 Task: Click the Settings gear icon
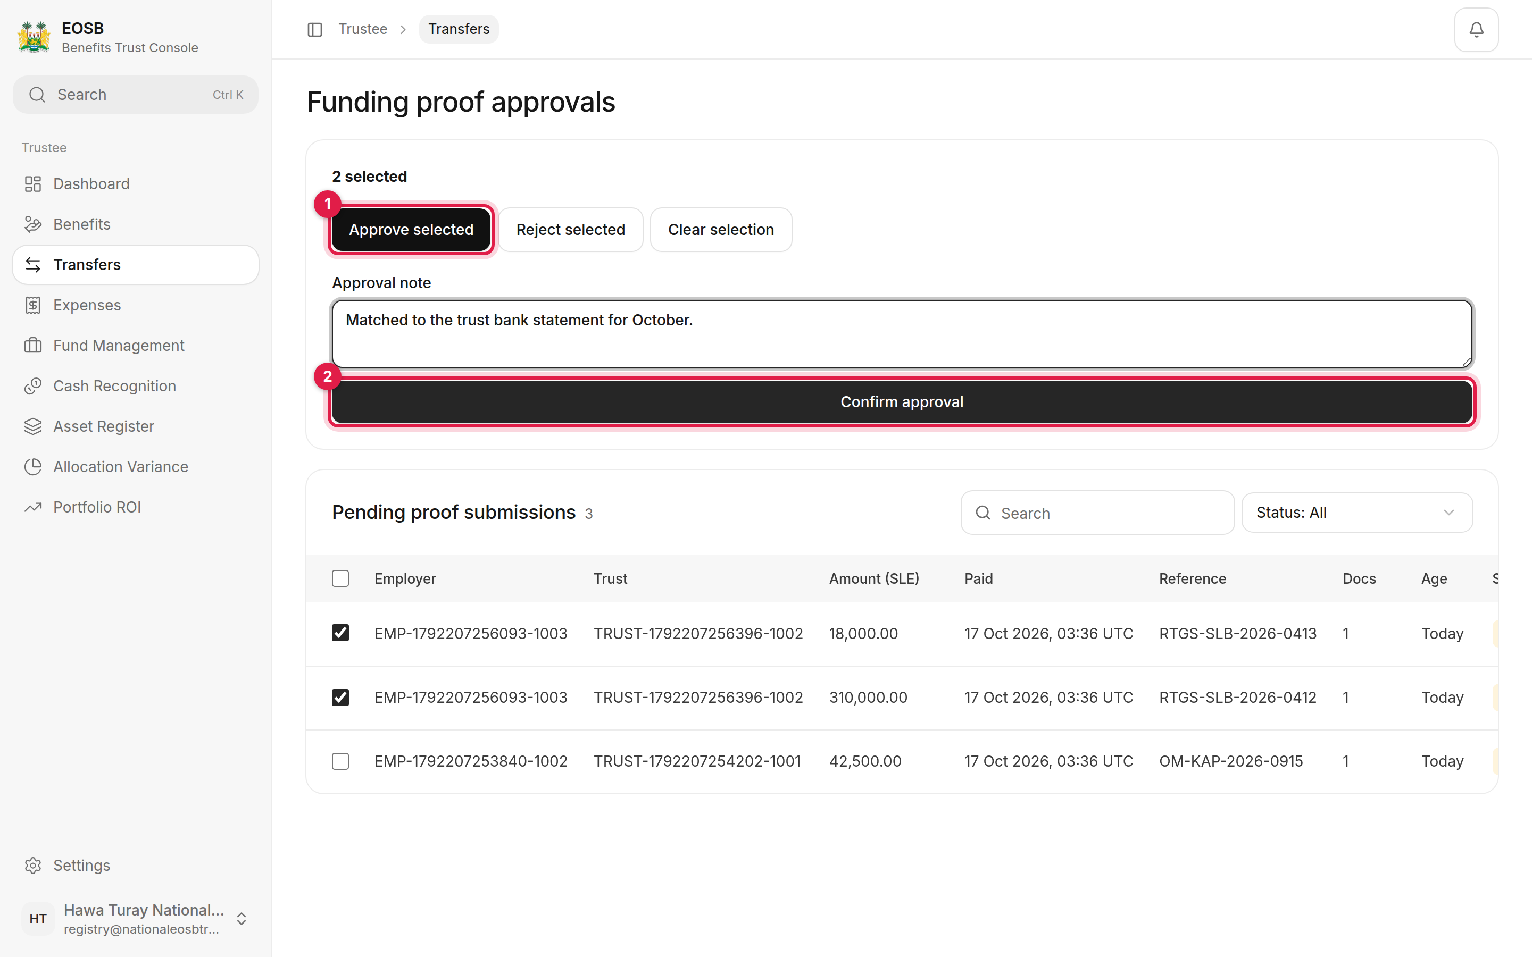click(33, 865)
